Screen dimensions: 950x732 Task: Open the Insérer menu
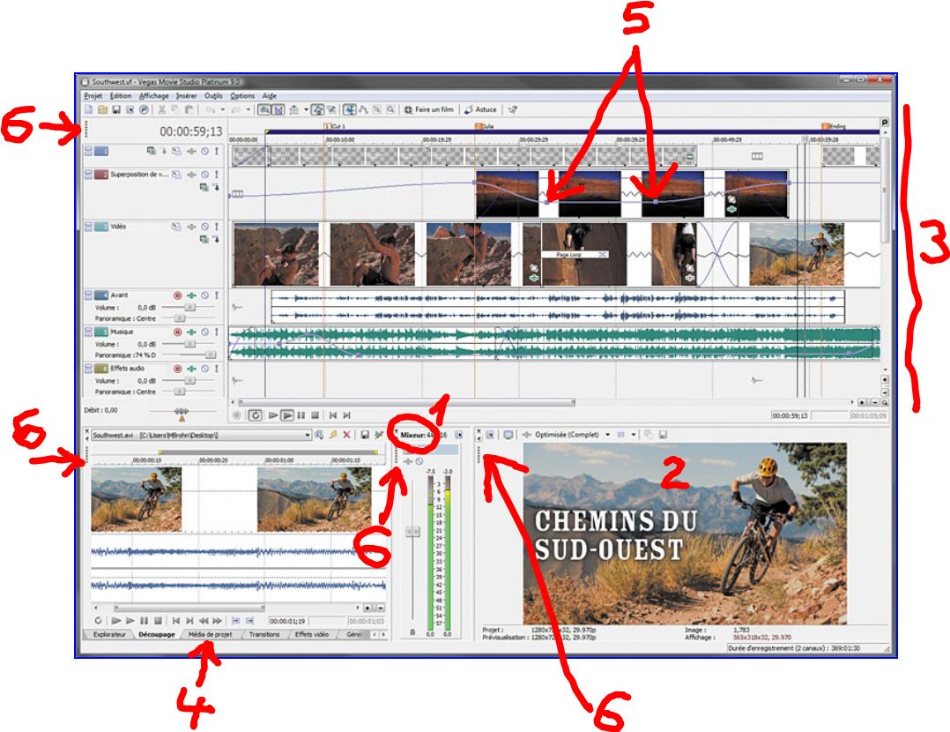point(187,96)
